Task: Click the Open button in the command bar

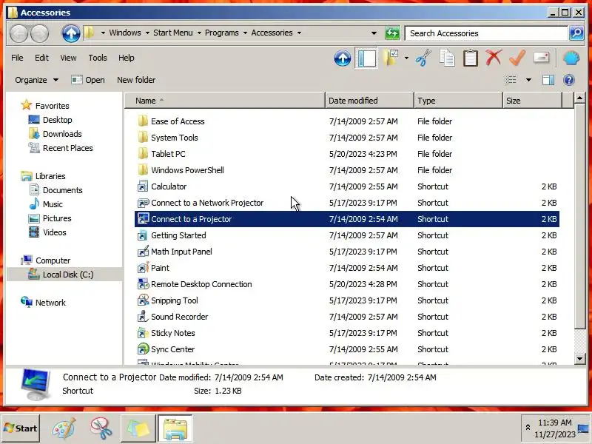Action: click(x=88, y=80)
